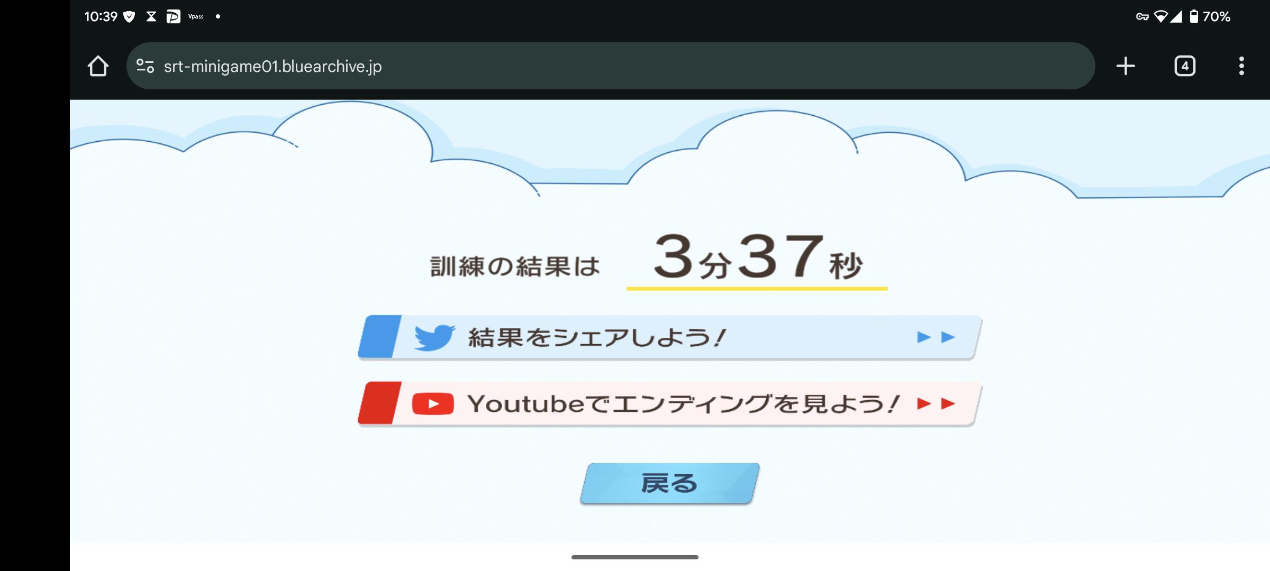Viewport: 1270px width, 571px height.
Task: Open the tab switcher showing 4 tabs
Action: pos(1185,66)
